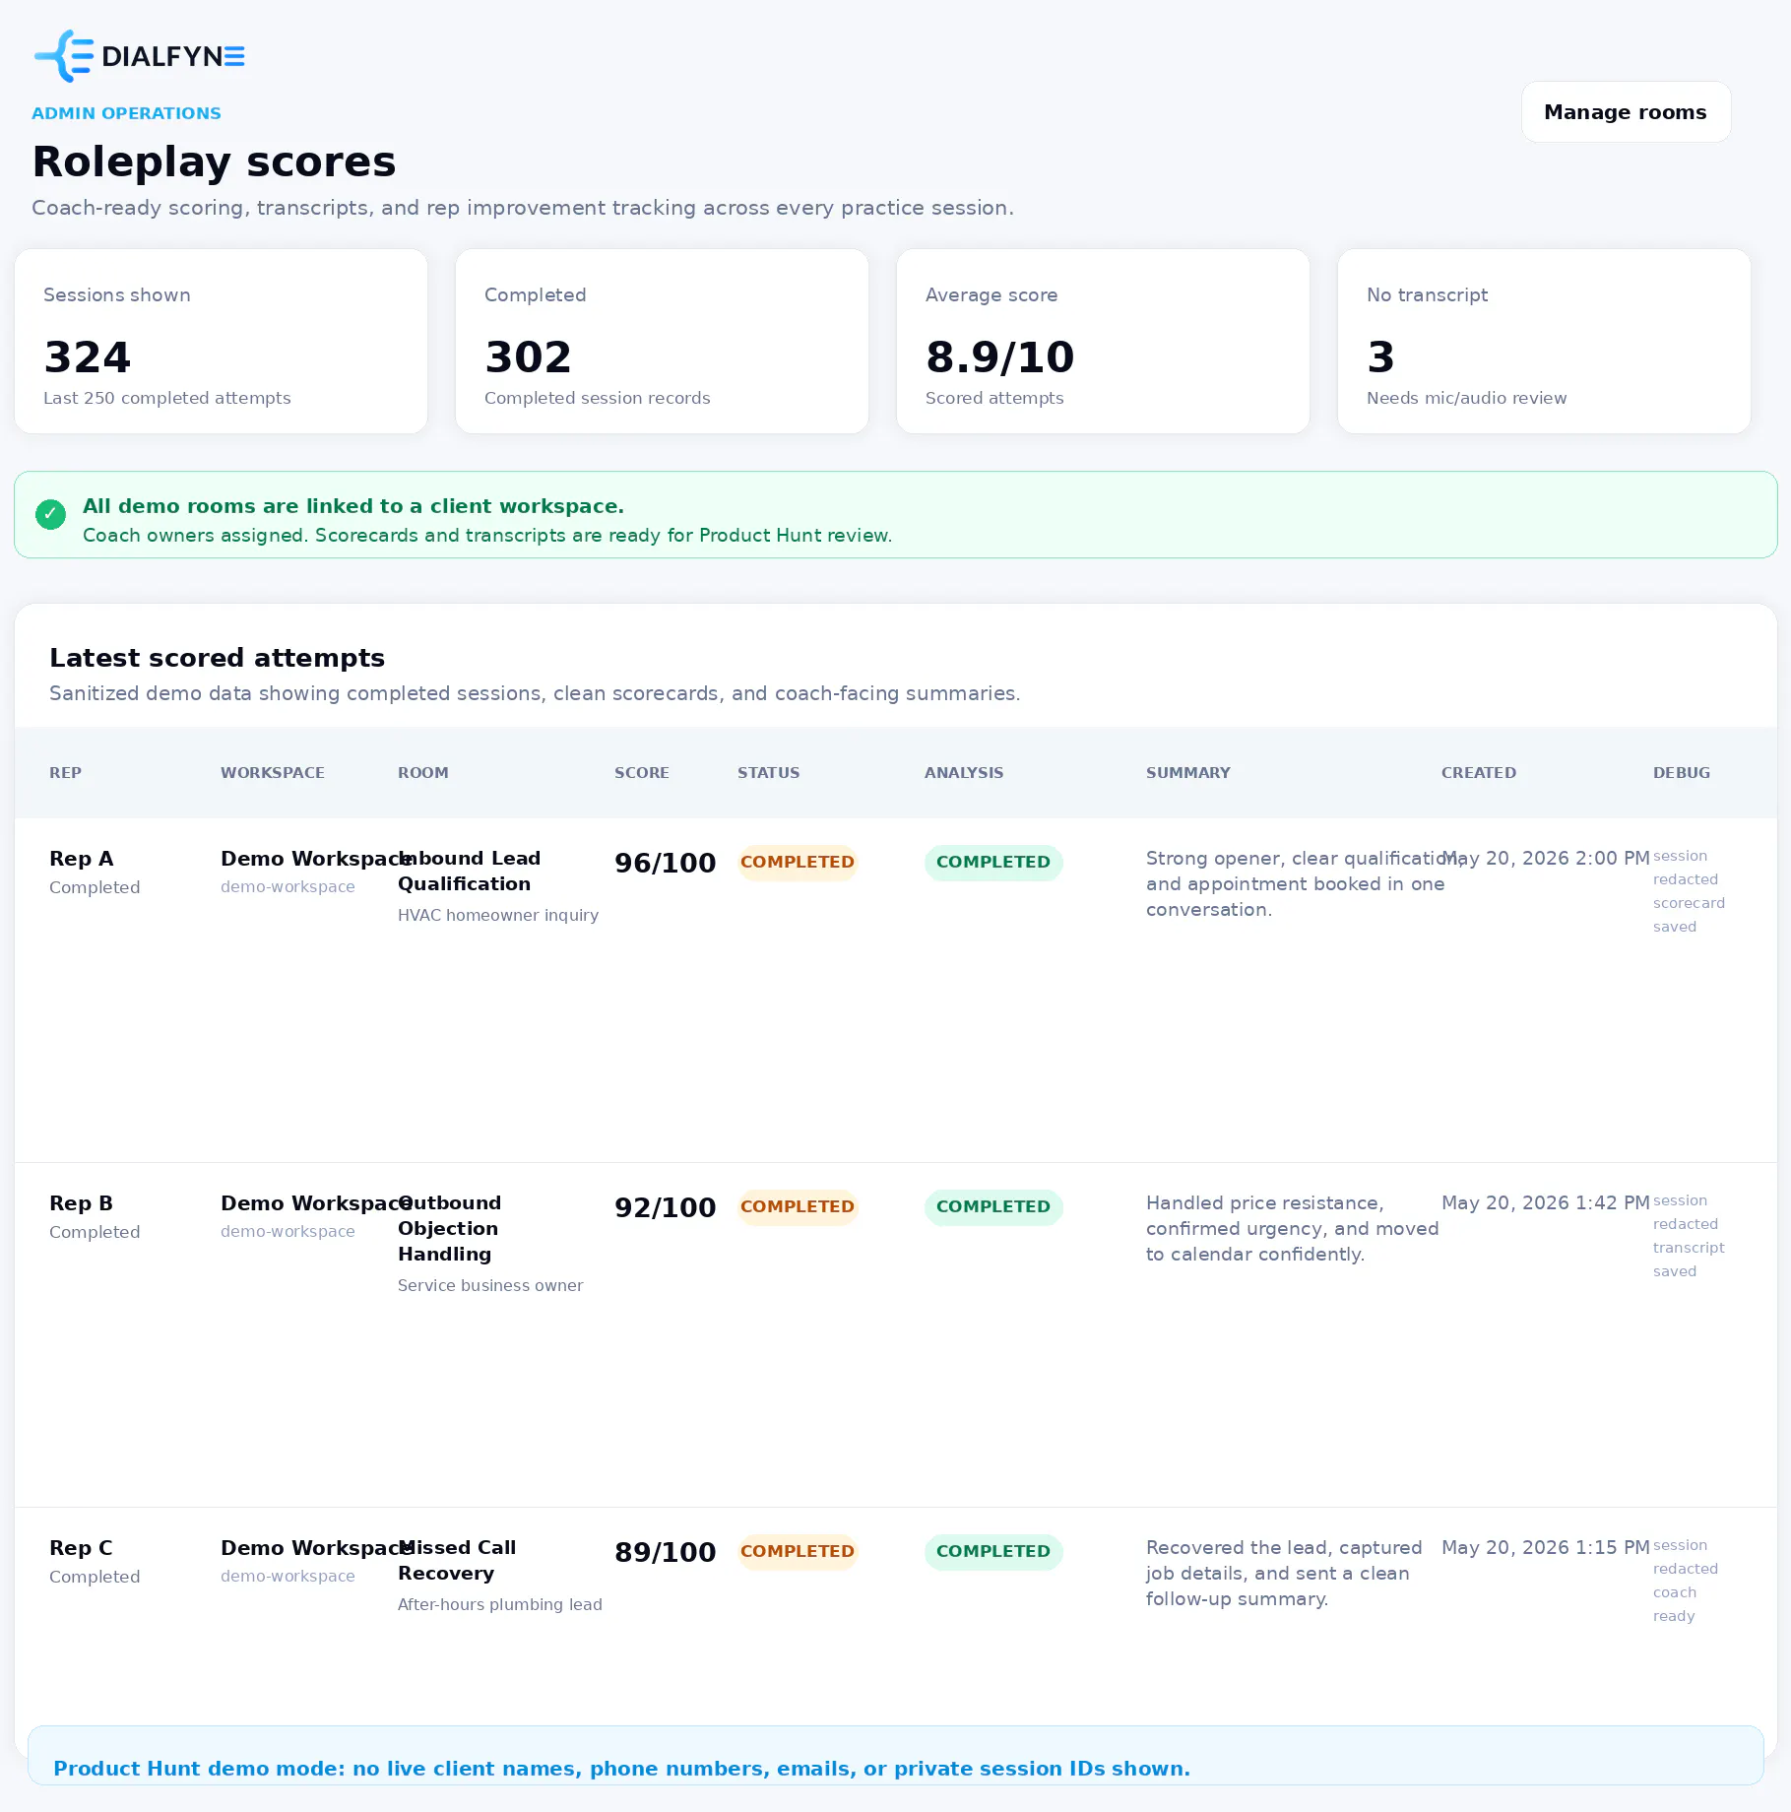
Task: Click the CREATED column header
Action: click(1479, 773)
